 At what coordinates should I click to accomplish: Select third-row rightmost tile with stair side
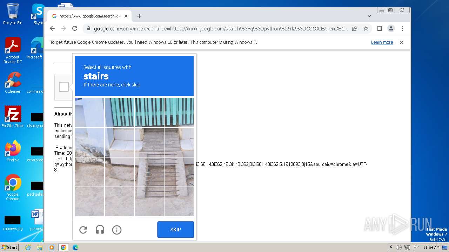(179, 172)
